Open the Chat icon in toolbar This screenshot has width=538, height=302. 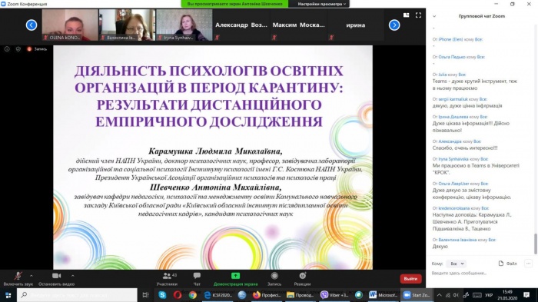click(197, 276)
